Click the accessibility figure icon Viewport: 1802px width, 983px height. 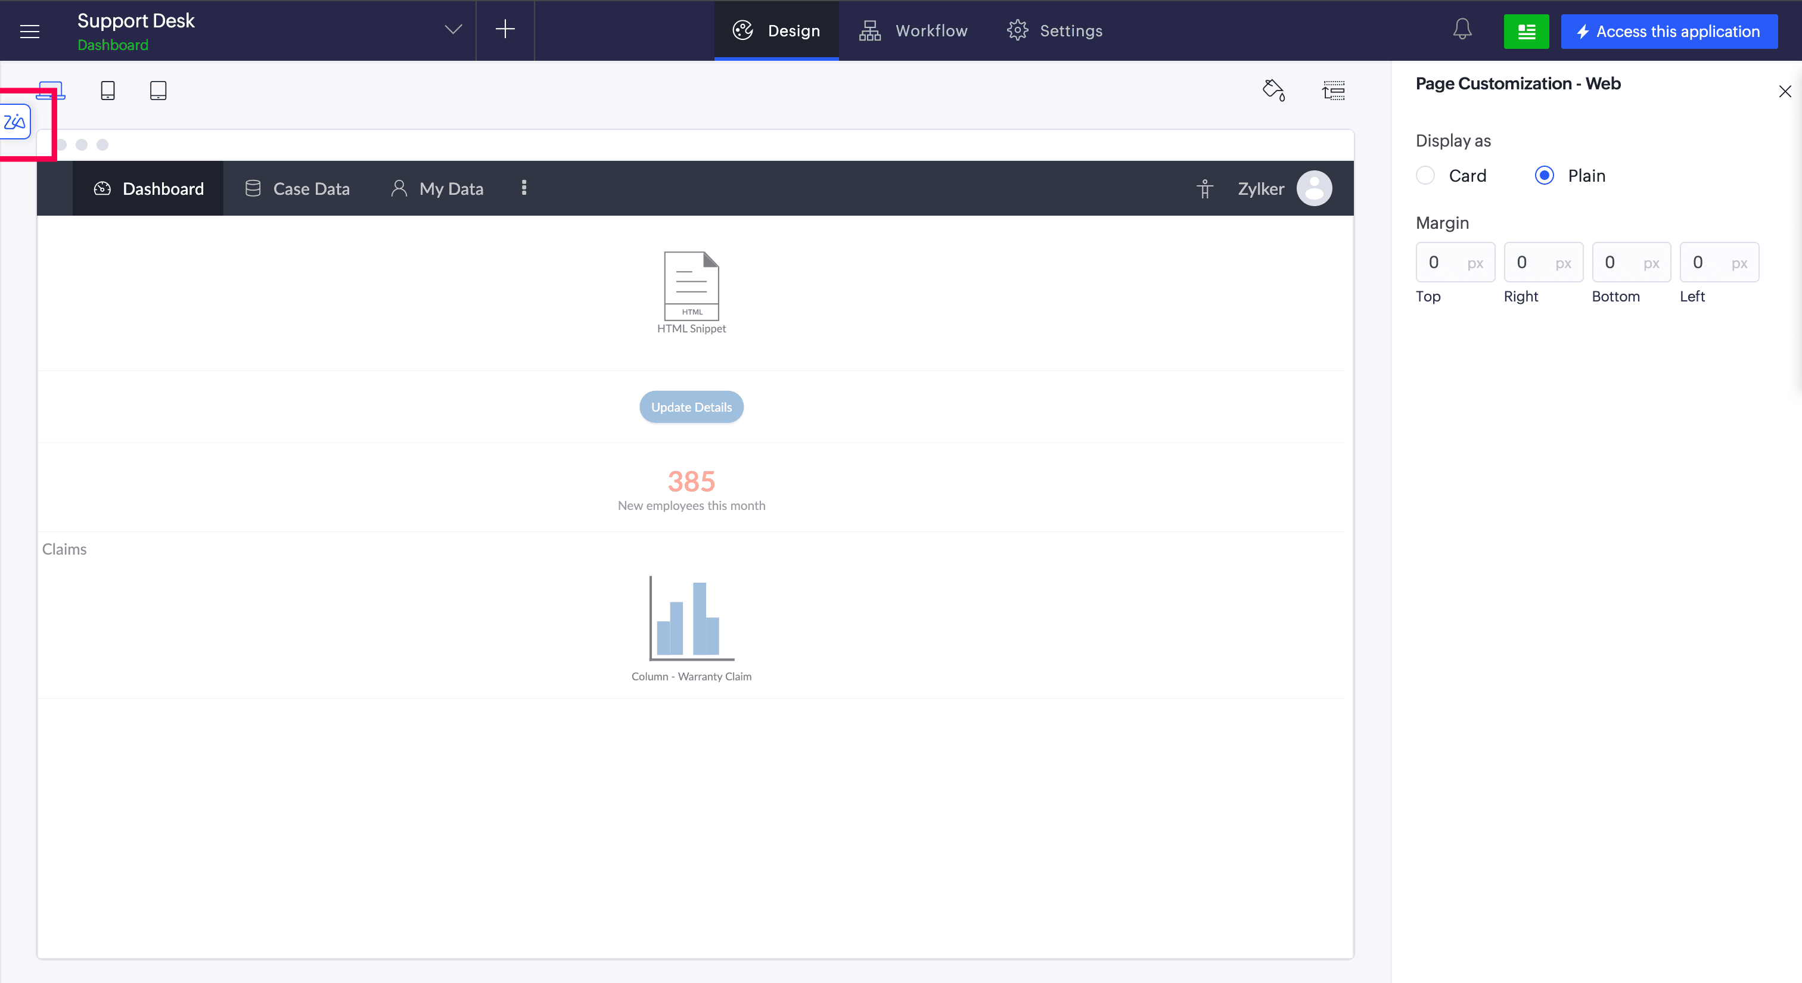[1204, 189]
